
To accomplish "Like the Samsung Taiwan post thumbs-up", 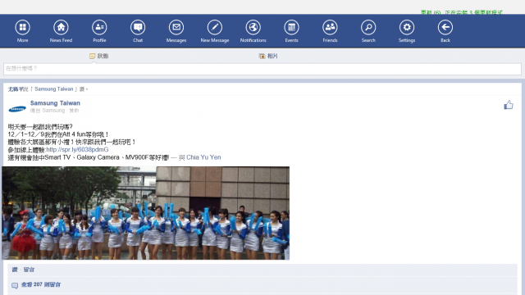I will pos(509,105).
